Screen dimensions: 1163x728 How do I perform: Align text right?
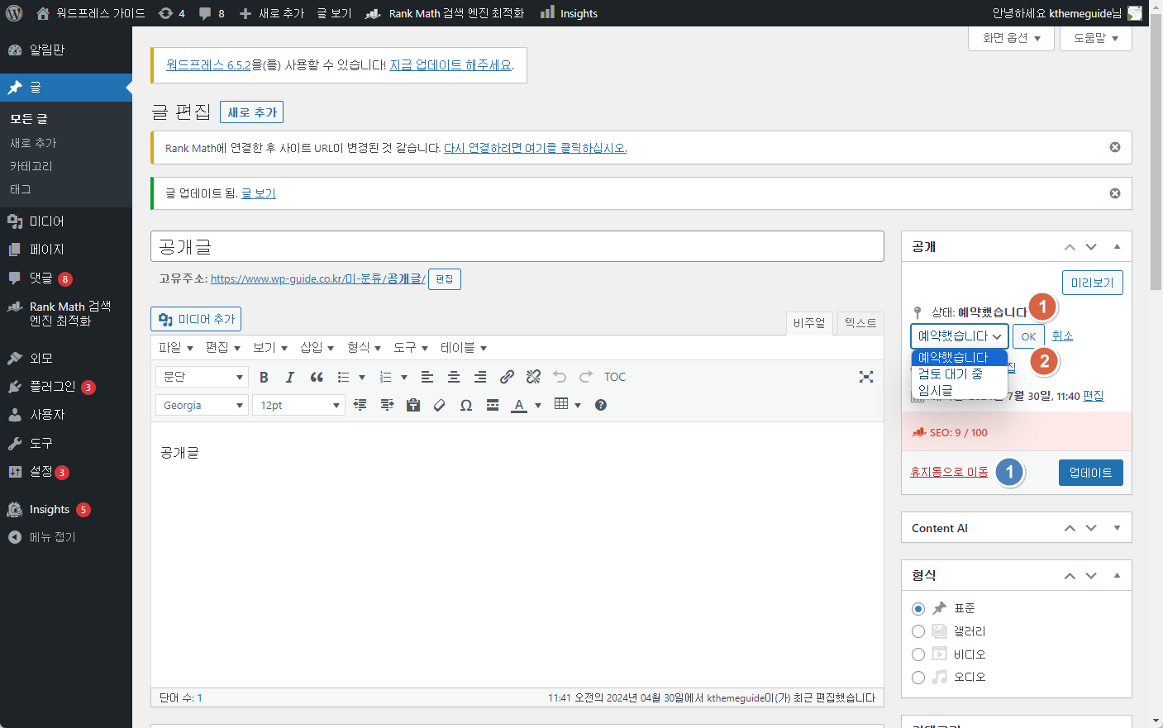click(x=480, y=377)
